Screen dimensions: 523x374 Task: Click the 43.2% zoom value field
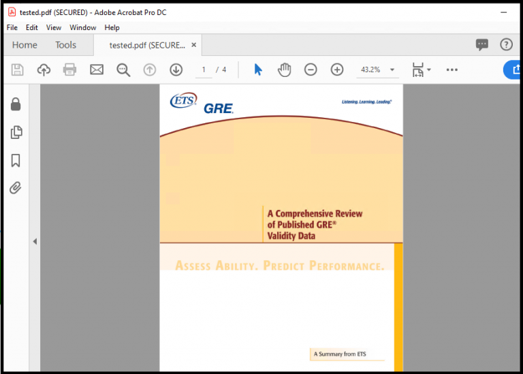[370, 69]
